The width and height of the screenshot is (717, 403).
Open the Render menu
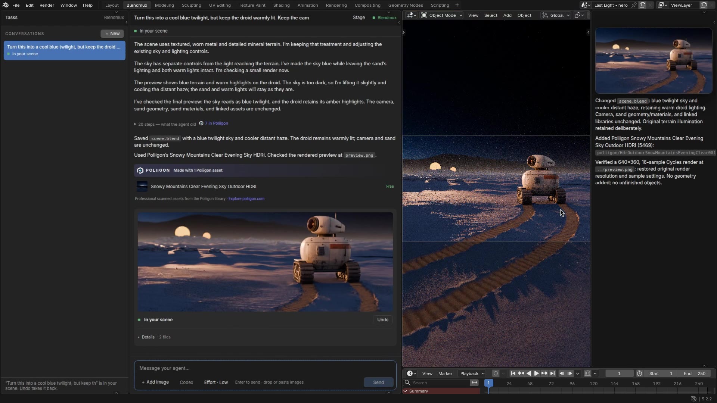[x=47, y=5]
